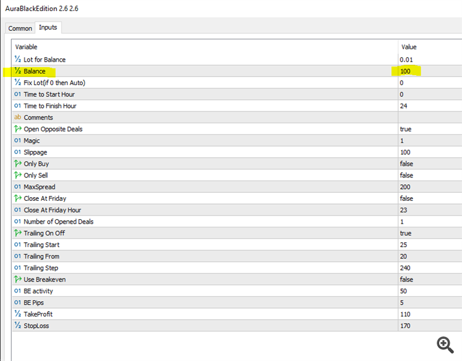Viewport: 462px width, 361px height.
Task: Click the magnifier zoom icon
Action: click(445, 344)
